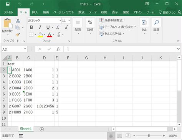Click the formula bar cancel X
This screenshot has width=182, height=140.
coord(40,49)
